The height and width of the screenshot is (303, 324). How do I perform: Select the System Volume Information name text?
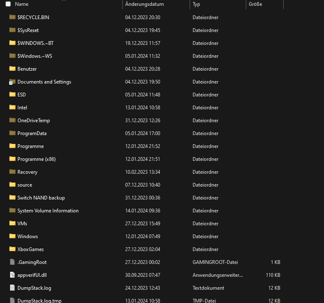(48, 211)
